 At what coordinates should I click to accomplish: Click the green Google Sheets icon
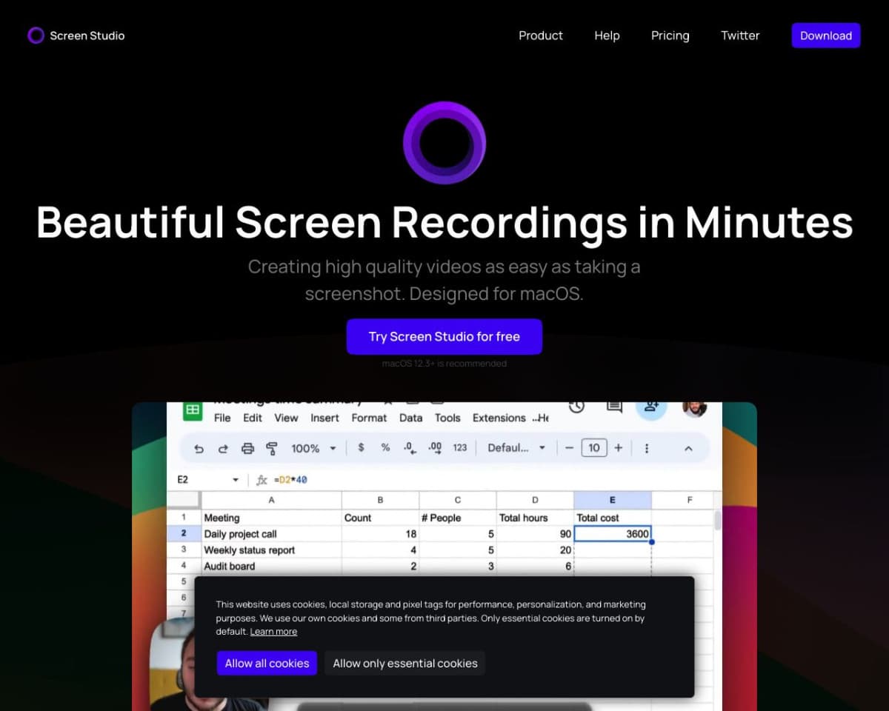point(193,410)
